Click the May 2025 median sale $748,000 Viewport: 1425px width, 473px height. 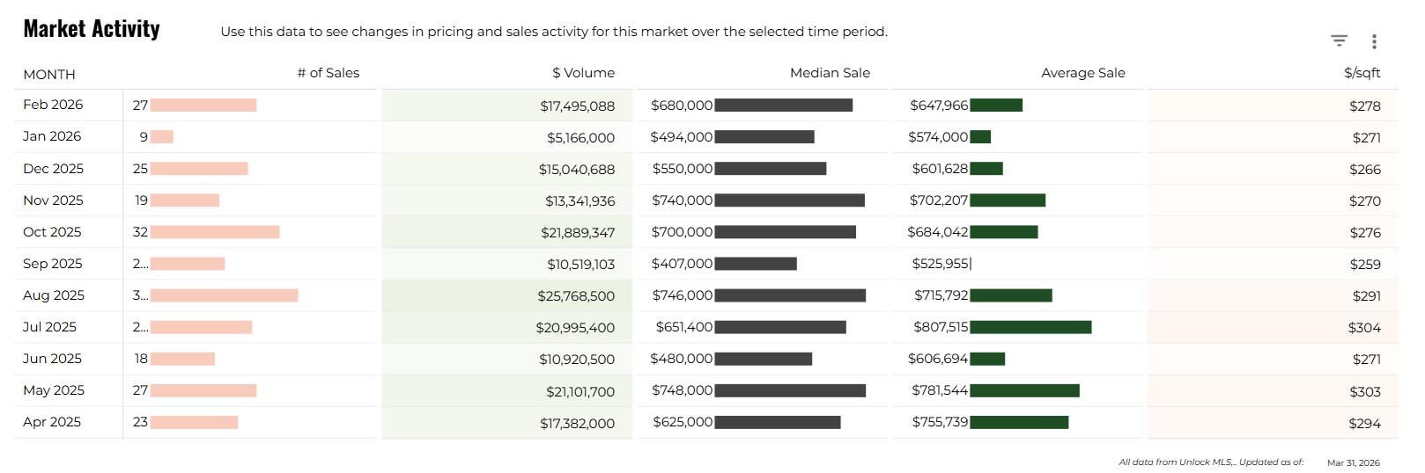682,390
